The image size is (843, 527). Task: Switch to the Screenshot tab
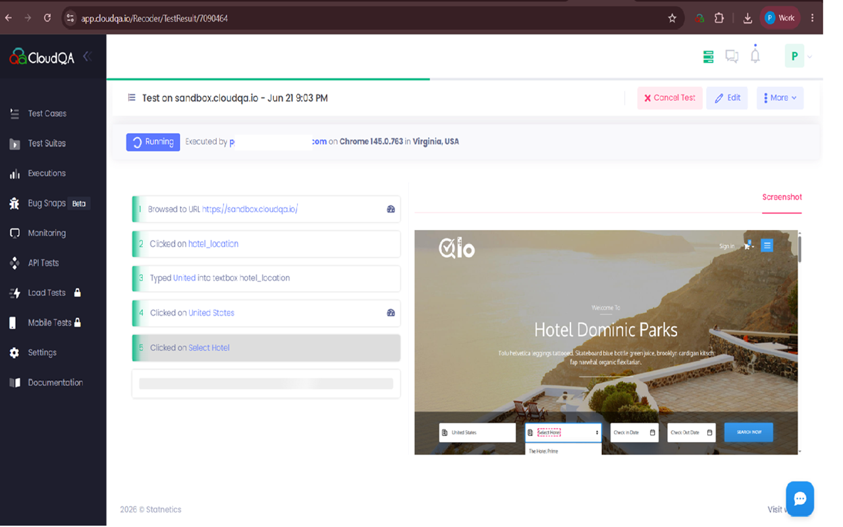click(x=782, y=198)
